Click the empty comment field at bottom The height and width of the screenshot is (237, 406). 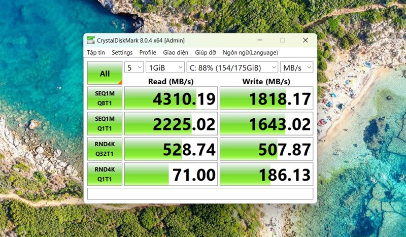tap(200, 194)
